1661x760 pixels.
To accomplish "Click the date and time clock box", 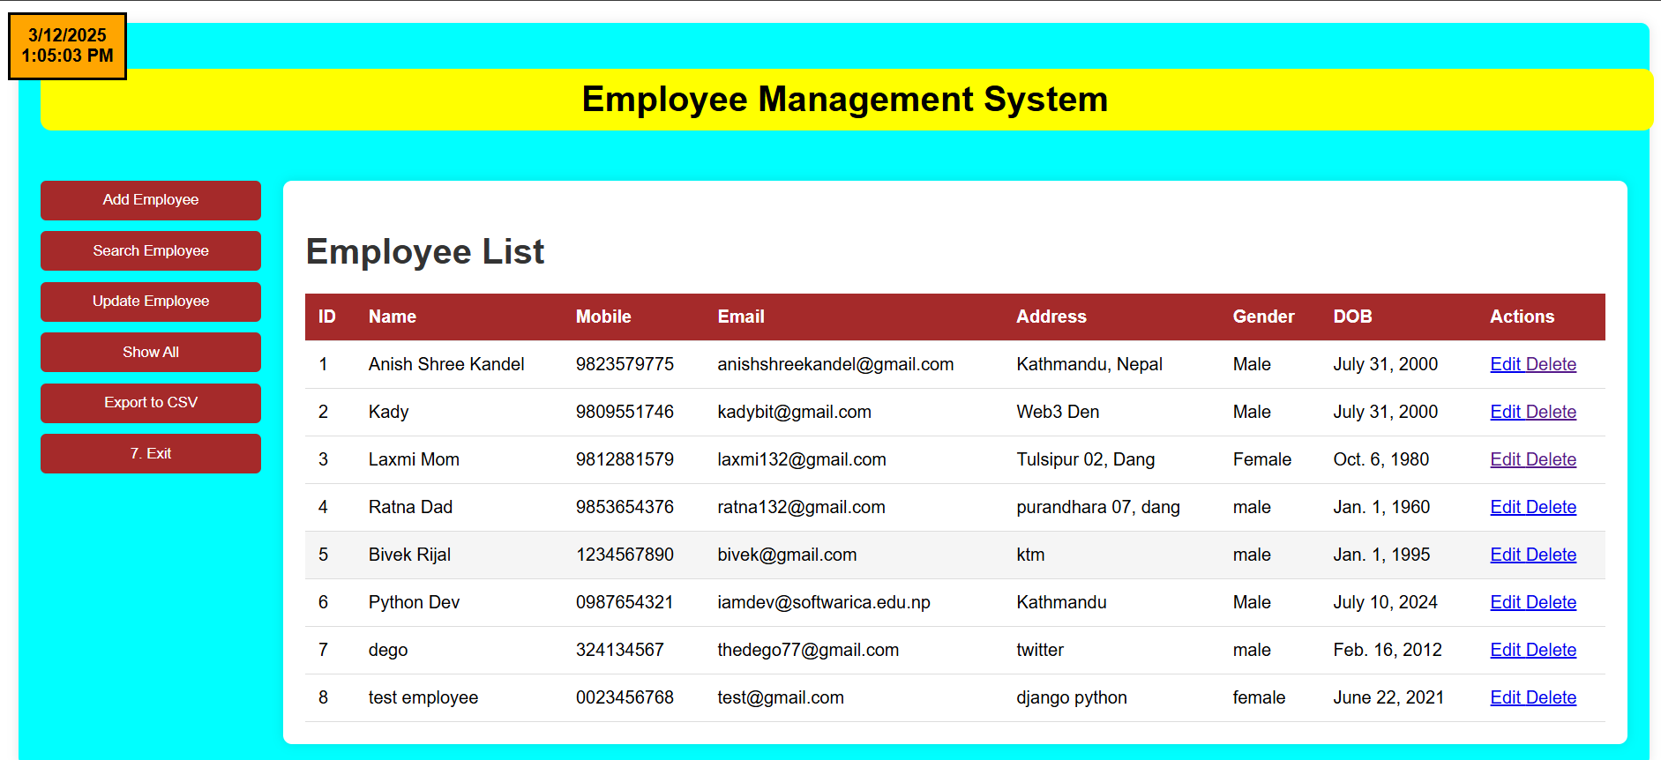I will coord(67,46).
